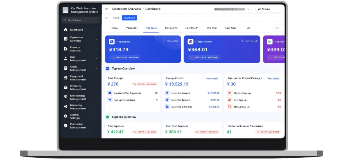The height and width of the screenshot is (159, 343).
Task: Click the Members Who Topped Up icon
Action: pos(110,93)
